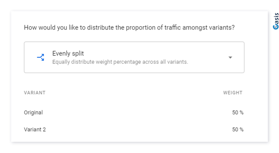Click blank area inside the Evenly split box
This screenshot has width=279, height=153.
click(x=205, y=57)
